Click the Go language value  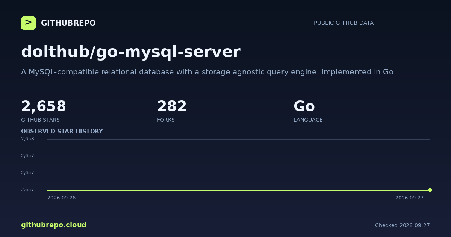click(x=304, y=106)
